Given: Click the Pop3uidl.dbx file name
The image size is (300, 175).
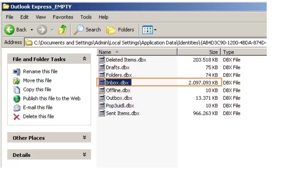Looking at the screenshot, I should [120, 105].
